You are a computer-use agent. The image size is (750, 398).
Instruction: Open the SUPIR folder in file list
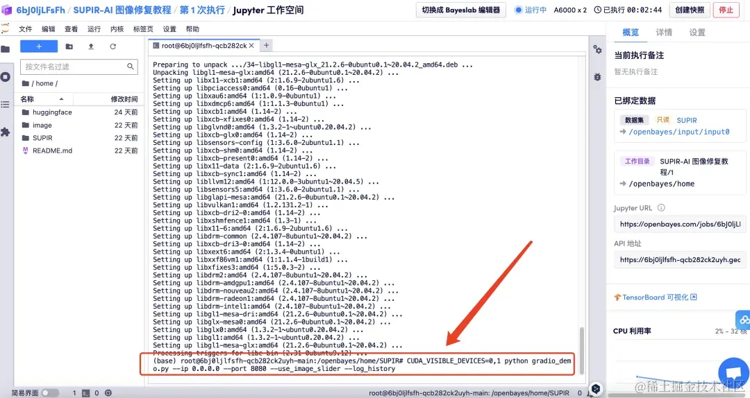point(42,137)
